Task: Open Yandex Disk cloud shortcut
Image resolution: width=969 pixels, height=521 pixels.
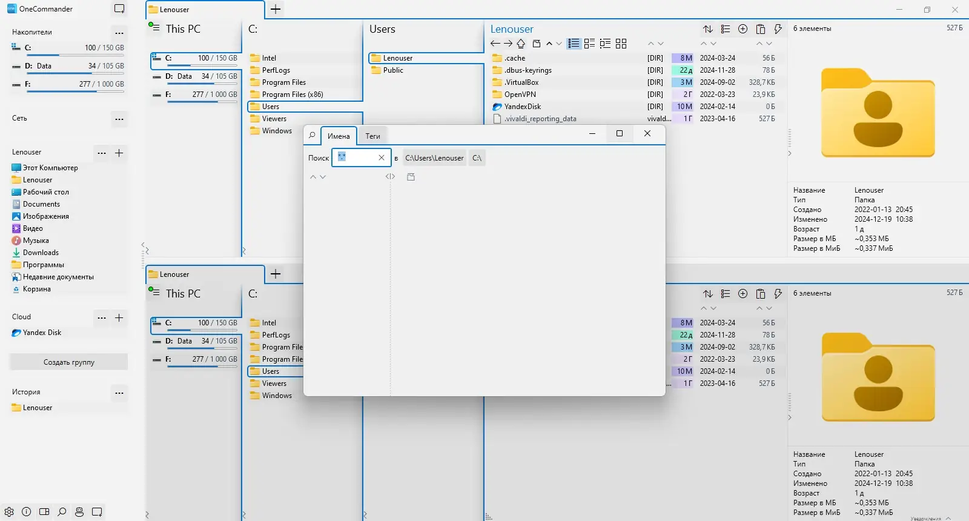Action: [36, 333]
